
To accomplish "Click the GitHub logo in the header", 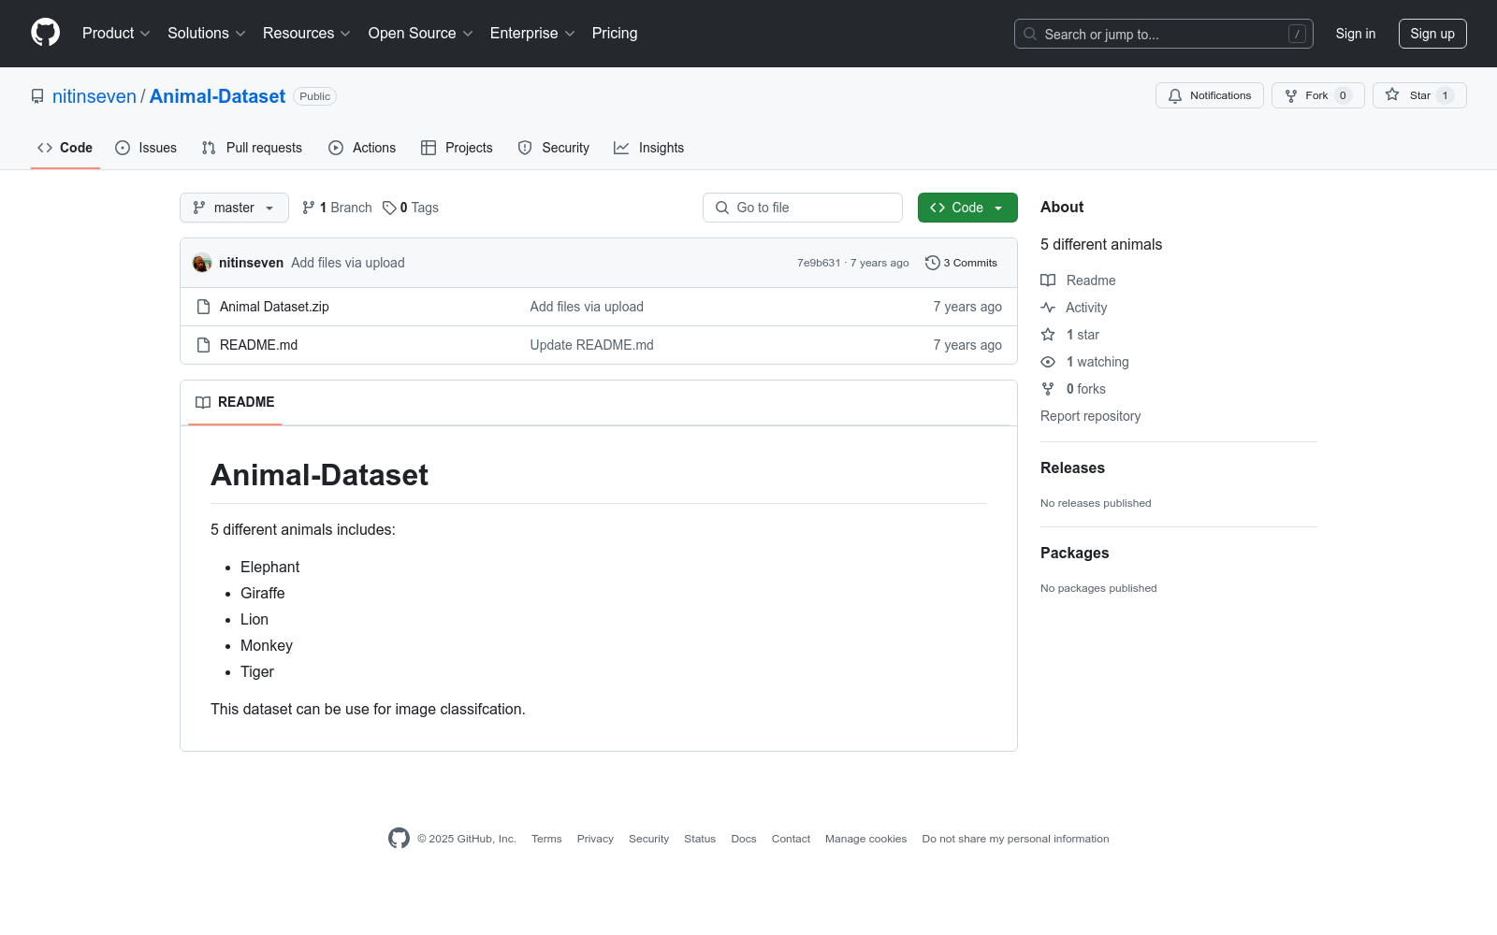I will (x=45, y=33).
